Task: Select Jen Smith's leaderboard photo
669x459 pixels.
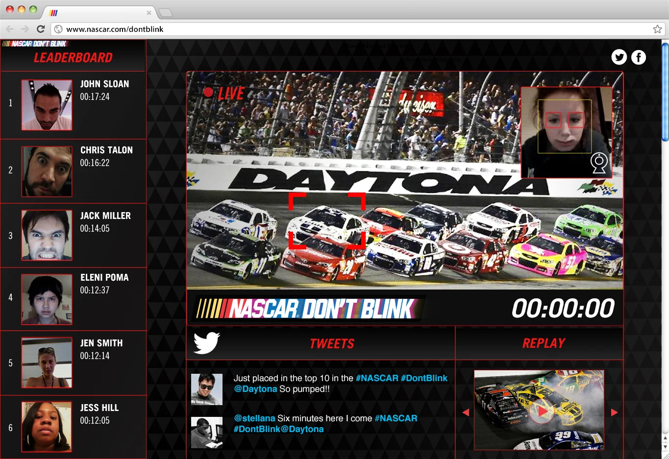Action: [47, 362]
